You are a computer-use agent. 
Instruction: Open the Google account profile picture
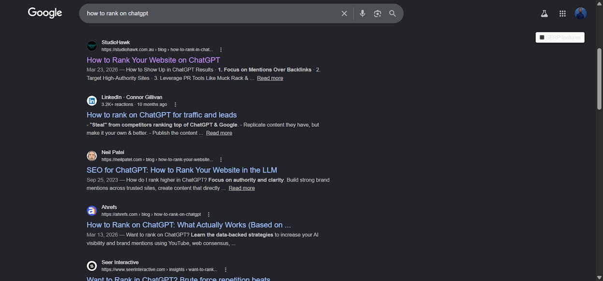pyautogui.click(x=580, y=13)
